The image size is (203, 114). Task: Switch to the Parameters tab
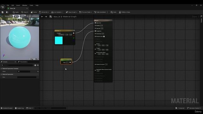(23, 62)
